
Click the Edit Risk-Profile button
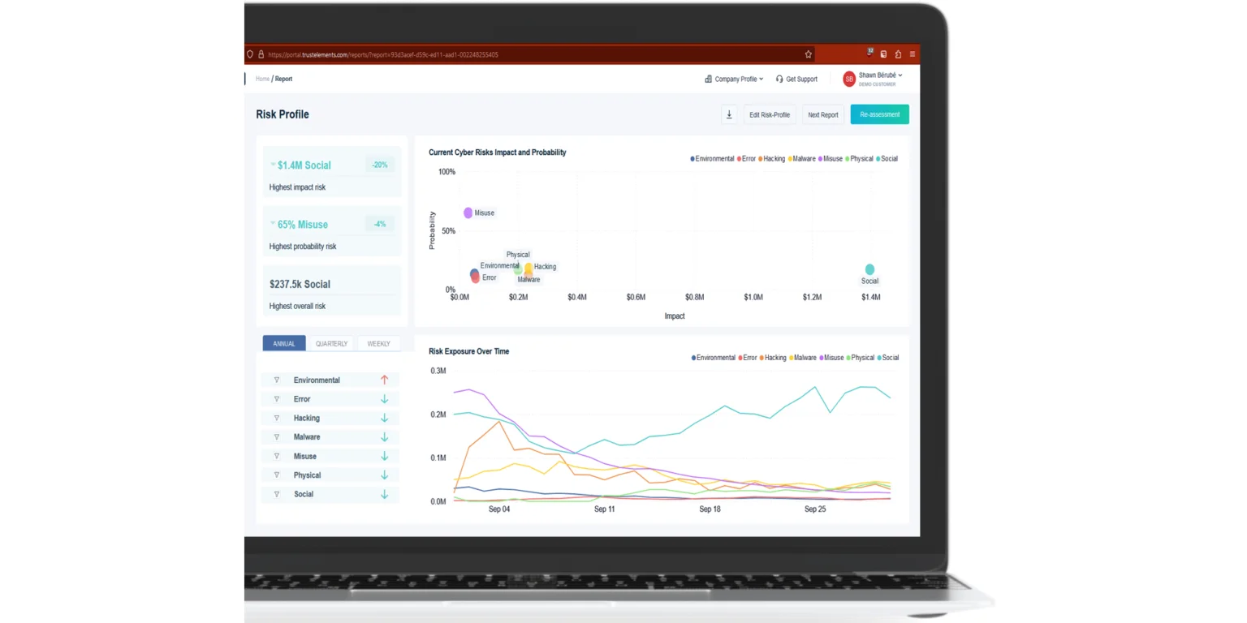(x=769, y=114)
